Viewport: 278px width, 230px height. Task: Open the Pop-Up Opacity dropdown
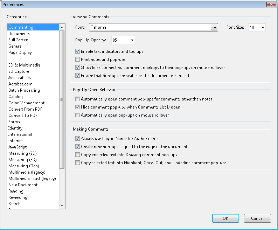123,40
